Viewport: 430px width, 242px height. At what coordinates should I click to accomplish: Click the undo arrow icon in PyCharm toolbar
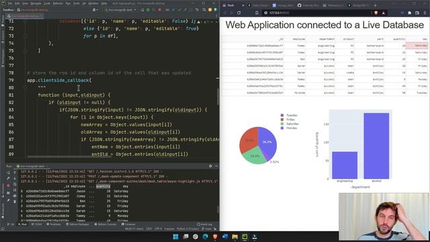tap(197, 9)
